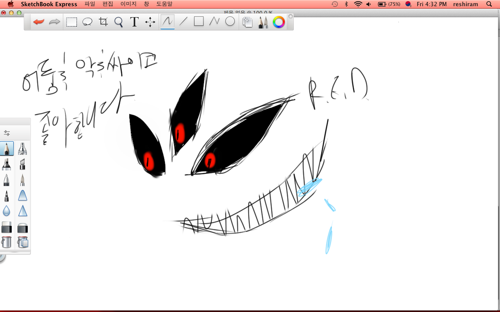Choose the rectangle draw style

click(199, 21)
